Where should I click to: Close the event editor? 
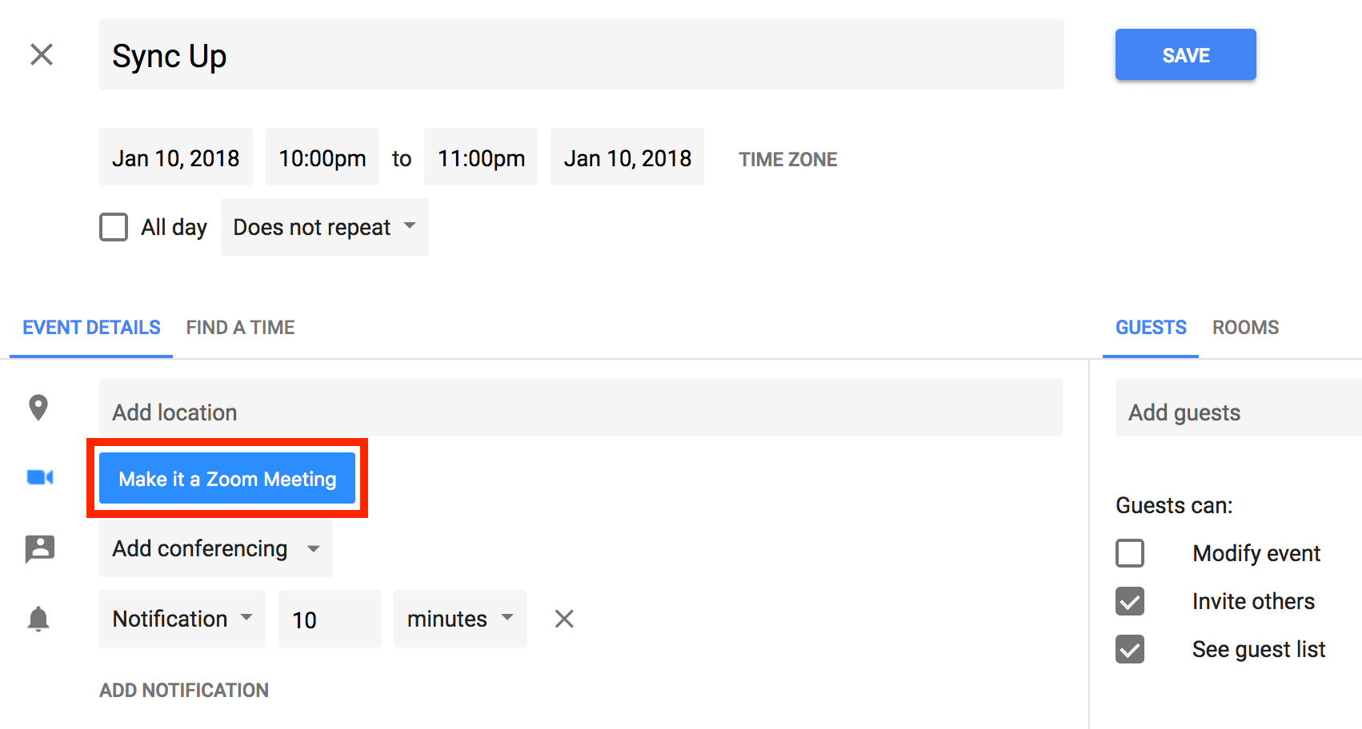click(x=41, y=54)
